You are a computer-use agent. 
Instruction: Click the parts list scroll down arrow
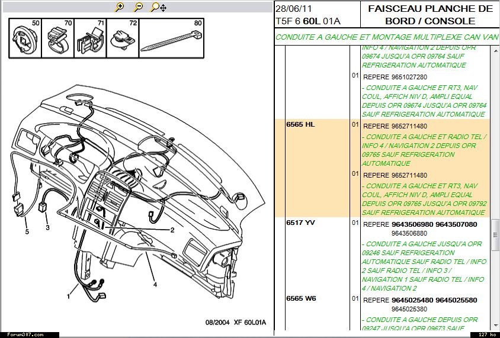[495, 325]
